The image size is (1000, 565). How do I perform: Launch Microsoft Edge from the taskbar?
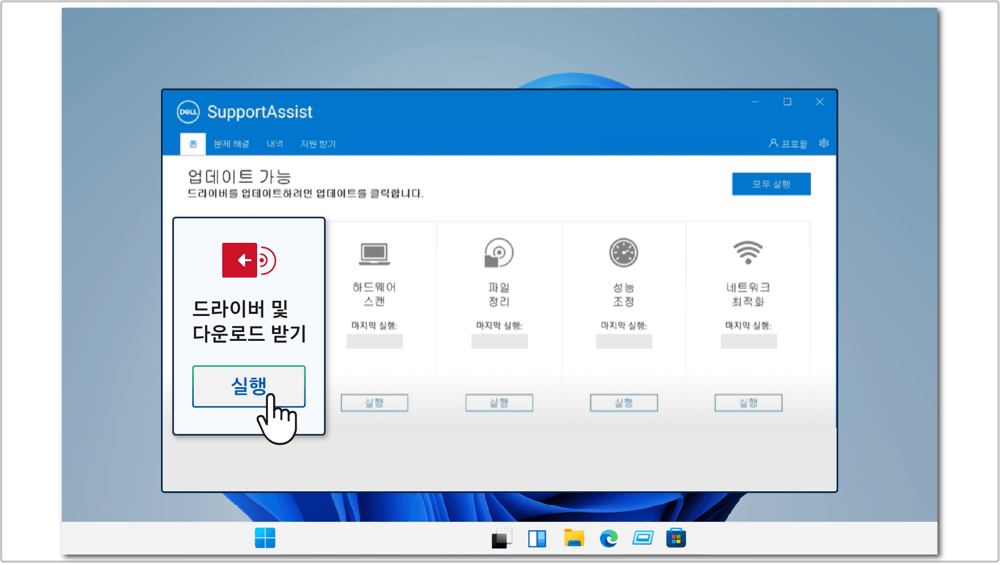608,539
